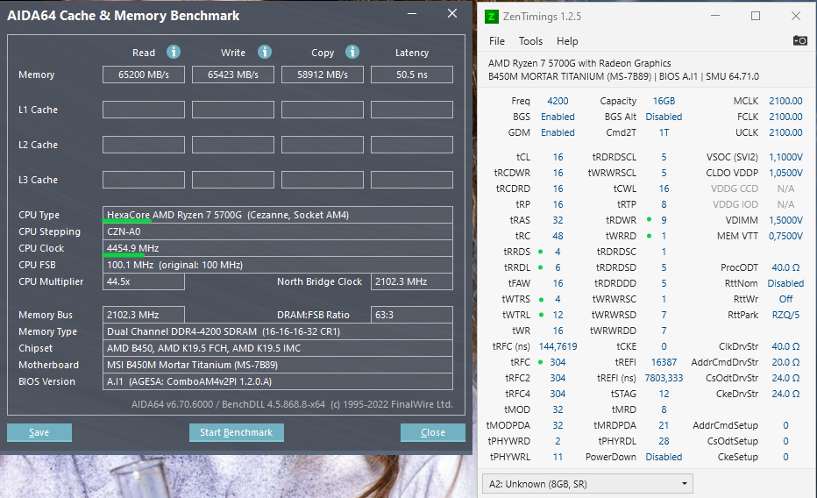Click the Start Benchmark button
This screenshot has height=498, width=817.
[x=236, y=432]
